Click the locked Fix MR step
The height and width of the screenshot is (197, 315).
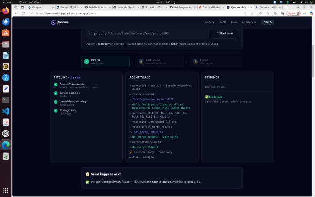coord(216,61)
